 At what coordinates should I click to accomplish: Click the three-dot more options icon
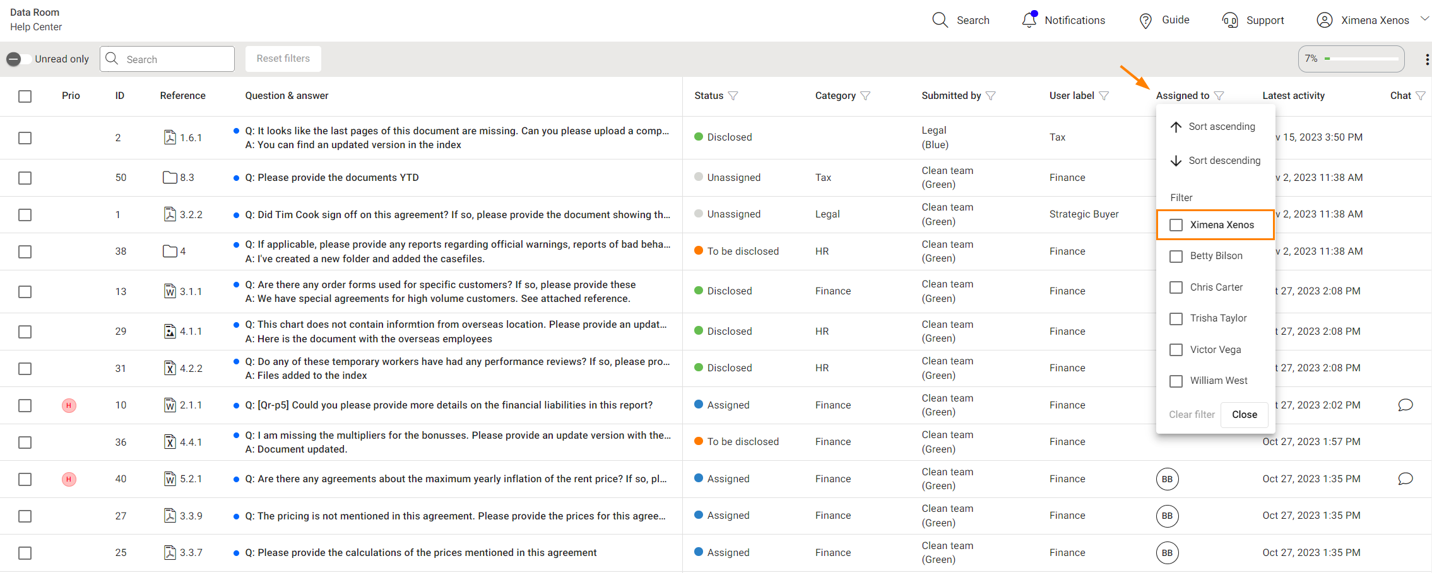click(x=1426, y=59)
